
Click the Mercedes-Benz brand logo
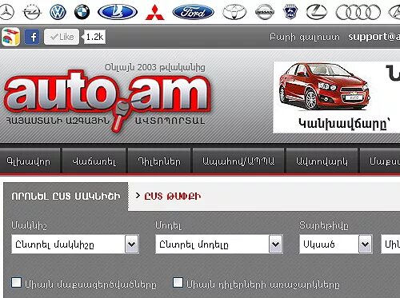[x=6, y=12]
